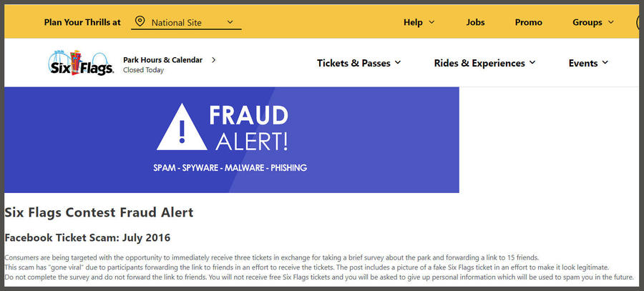Viewport: 644px width, 291px height.
Task: Go to the Jobs page
Action: tap(475, 22)
